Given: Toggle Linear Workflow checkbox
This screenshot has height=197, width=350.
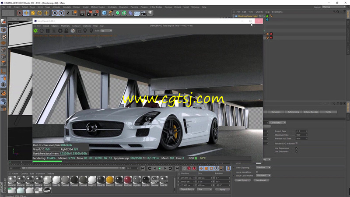Looking at the screenshot, I should tap(257, 172).
